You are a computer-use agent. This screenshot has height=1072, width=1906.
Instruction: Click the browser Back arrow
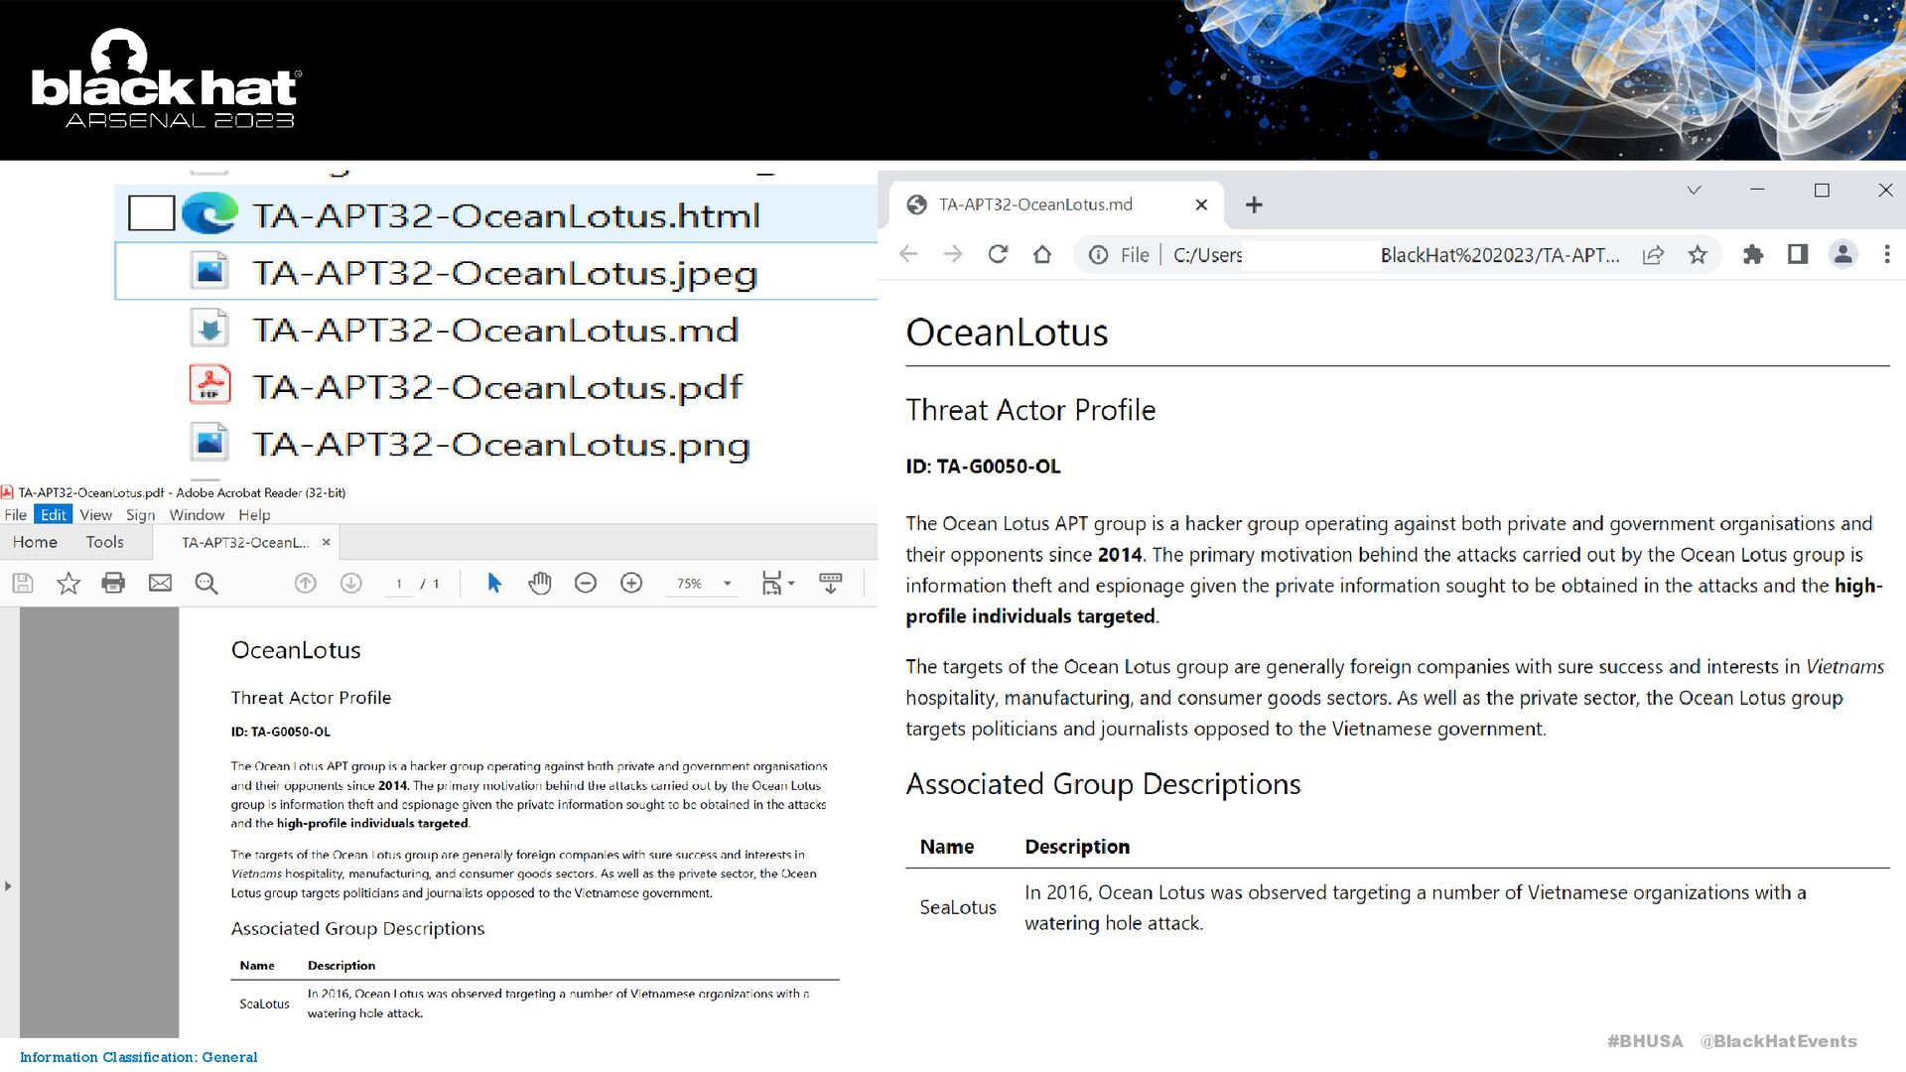point(908,255)
